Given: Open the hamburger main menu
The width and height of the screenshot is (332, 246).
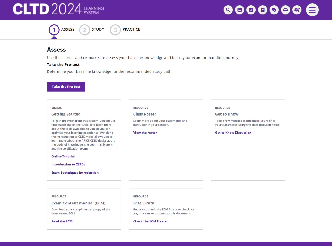Looking at the screenshot, I should point(312,10).
